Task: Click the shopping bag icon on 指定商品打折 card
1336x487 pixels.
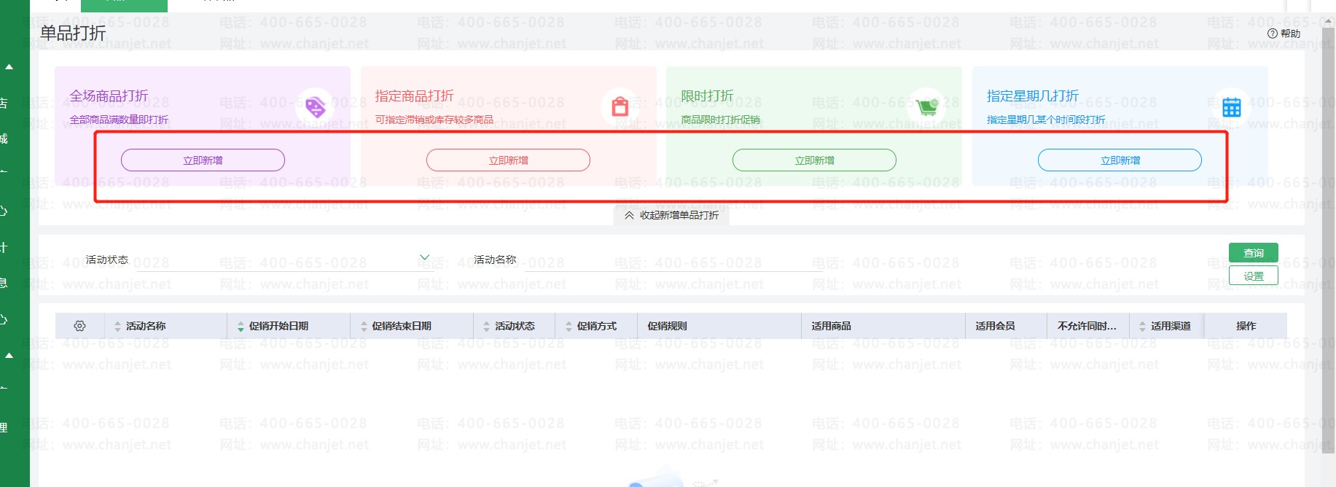Action: point(620,107)
